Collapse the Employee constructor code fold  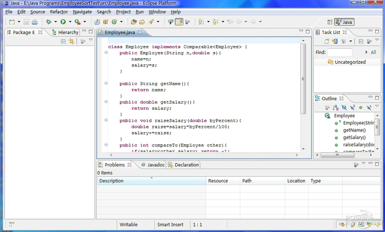tap(106, 53)
